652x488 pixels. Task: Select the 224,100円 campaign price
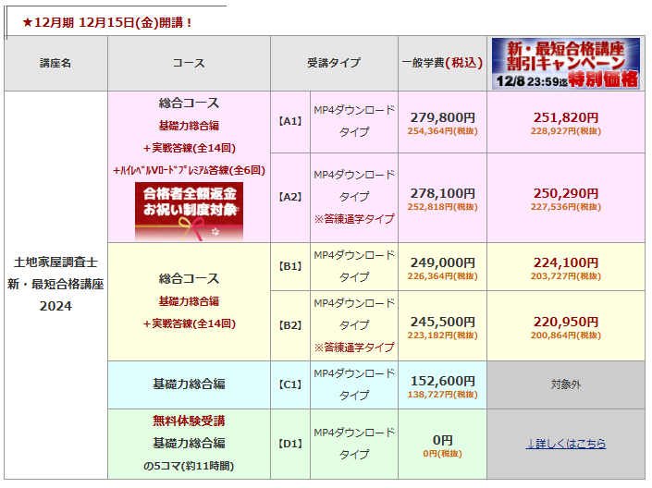click(x=566, y=262)
